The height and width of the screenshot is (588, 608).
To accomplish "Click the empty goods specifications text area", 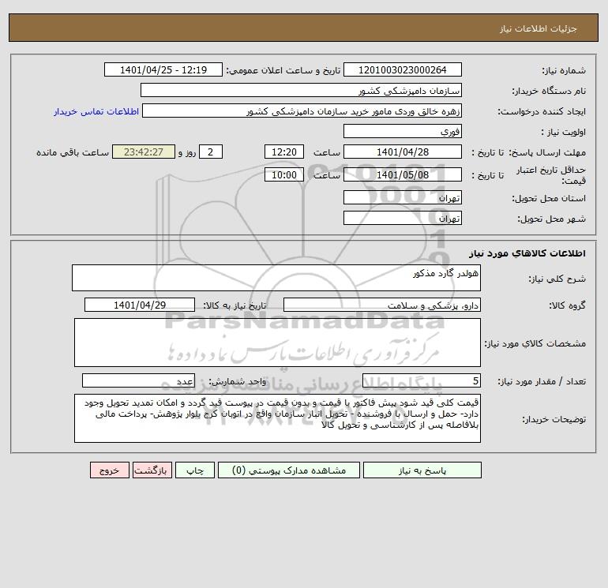I will 277,343.
